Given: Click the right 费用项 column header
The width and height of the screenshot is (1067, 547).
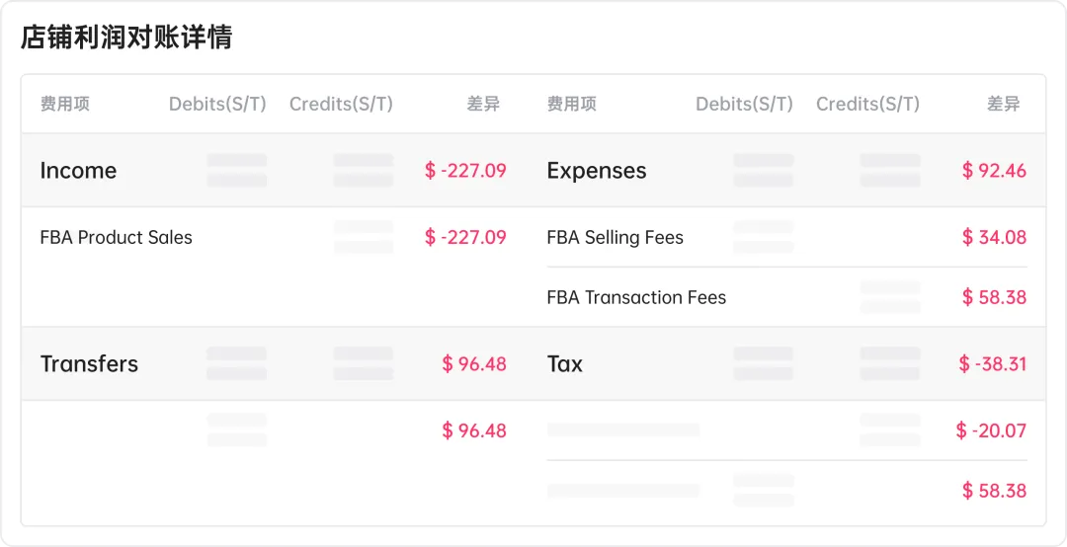Looking at the screenshot, I should (572, 104).
